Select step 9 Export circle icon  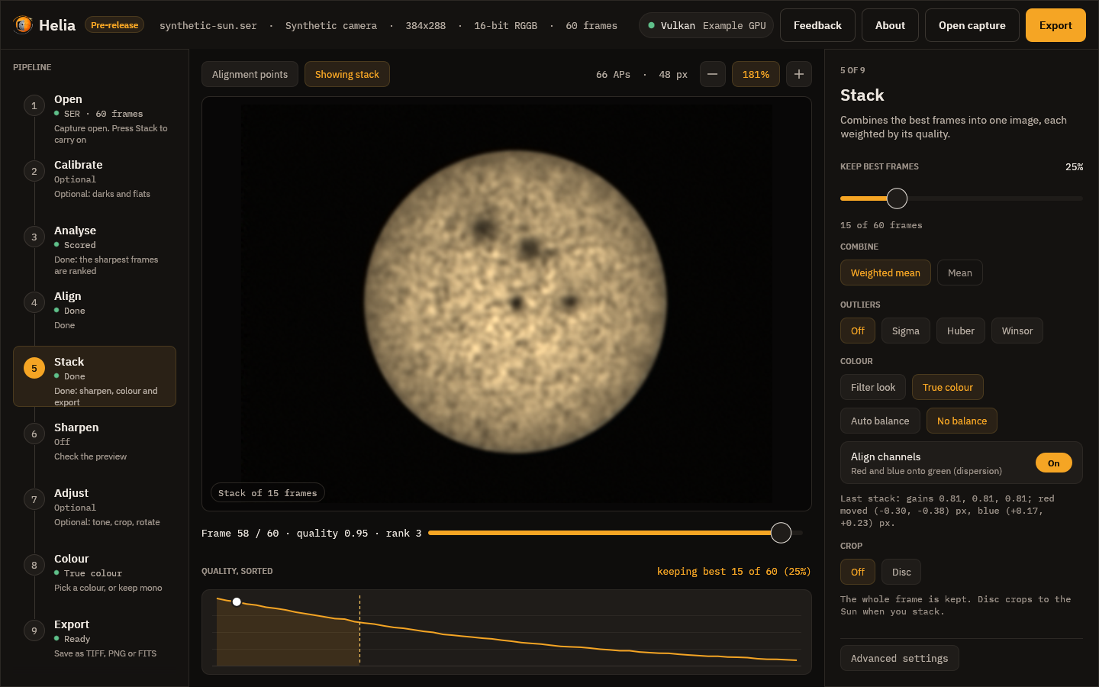[x=34, y=631]
